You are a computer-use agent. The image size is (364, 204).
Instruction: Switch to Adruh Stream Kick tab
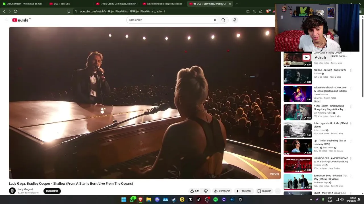(x=23, y=4)
